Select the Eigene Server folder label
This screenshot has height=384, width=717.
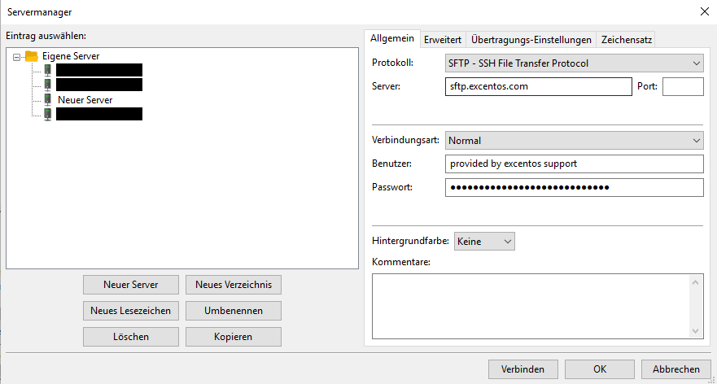point(71,56)
